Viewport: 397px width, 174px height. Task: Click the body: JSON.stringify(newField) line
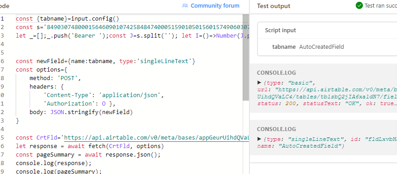click(x=81, y=112)
